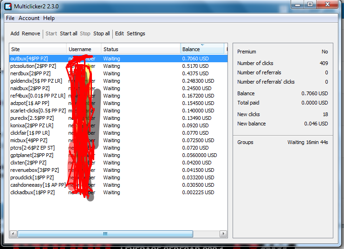This screenshot has height=249, width=344.
Task: Open Settings from the toolbar
Action: click(x=136, y=33)
